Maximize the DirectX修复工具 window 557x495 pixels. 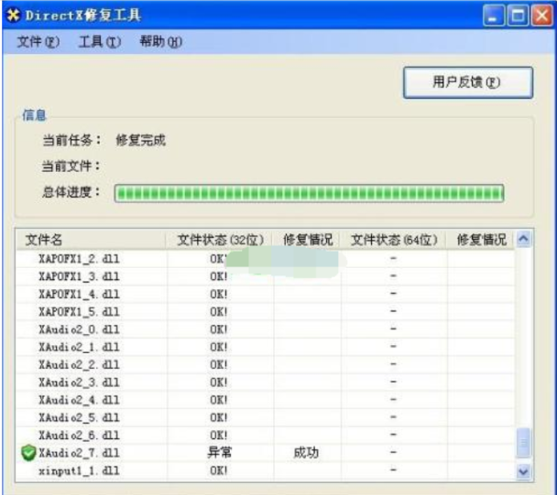[x=518, y=16]
